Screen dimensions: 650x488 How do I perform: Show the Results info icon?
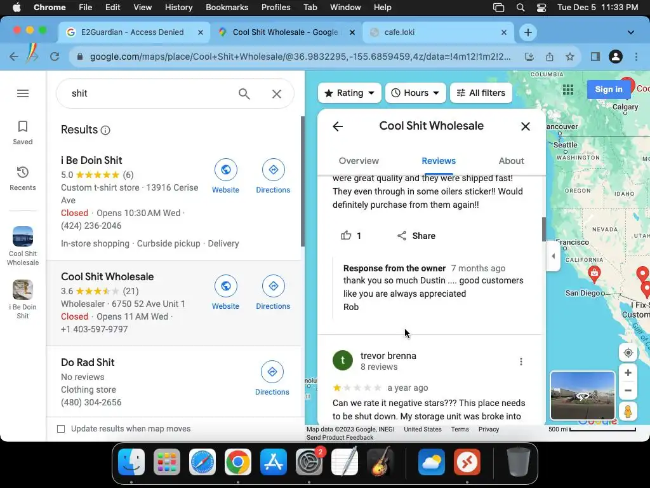(x=106, y=130)
